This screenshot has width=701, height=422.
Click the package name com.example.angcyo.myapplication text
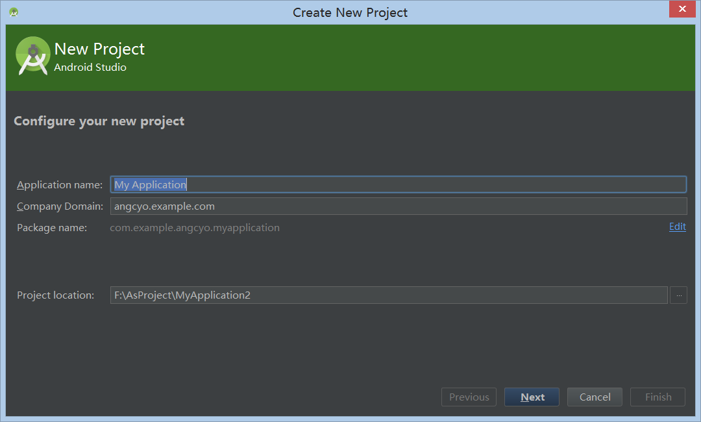[x=195, y=228]
